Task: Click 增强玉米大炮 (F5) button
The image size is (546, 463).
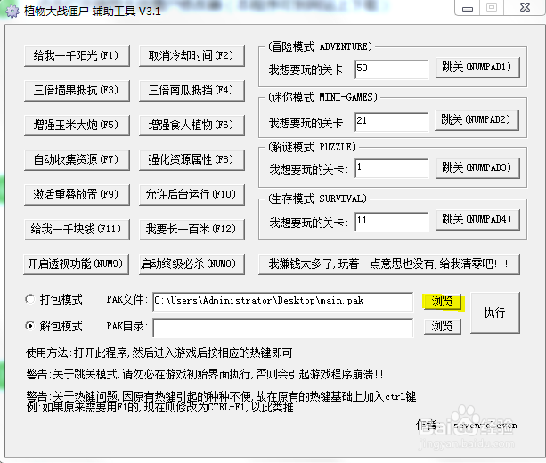Action: [x=77, y=125]
